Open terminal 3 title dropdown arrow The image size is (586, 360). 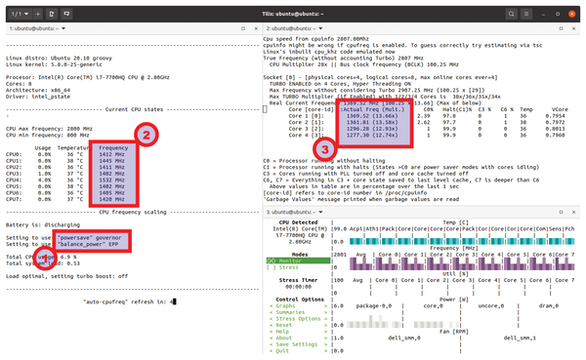[x=320, y=212]
